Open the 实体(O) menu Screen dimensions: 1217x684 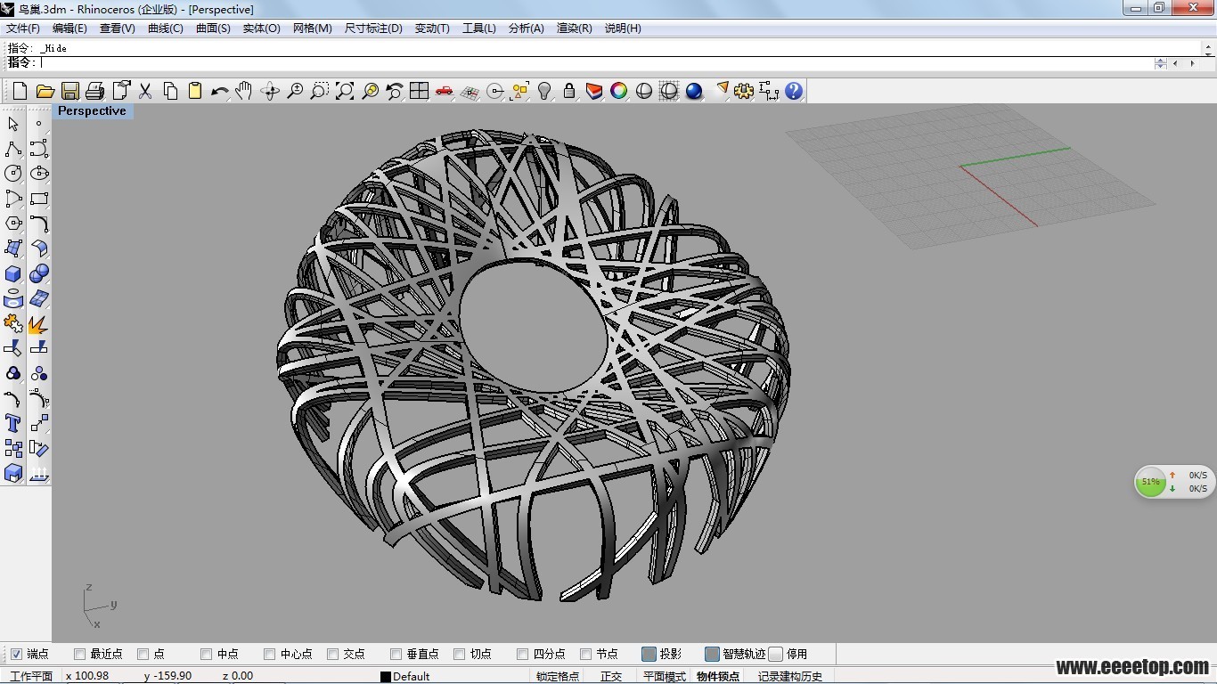261,28
